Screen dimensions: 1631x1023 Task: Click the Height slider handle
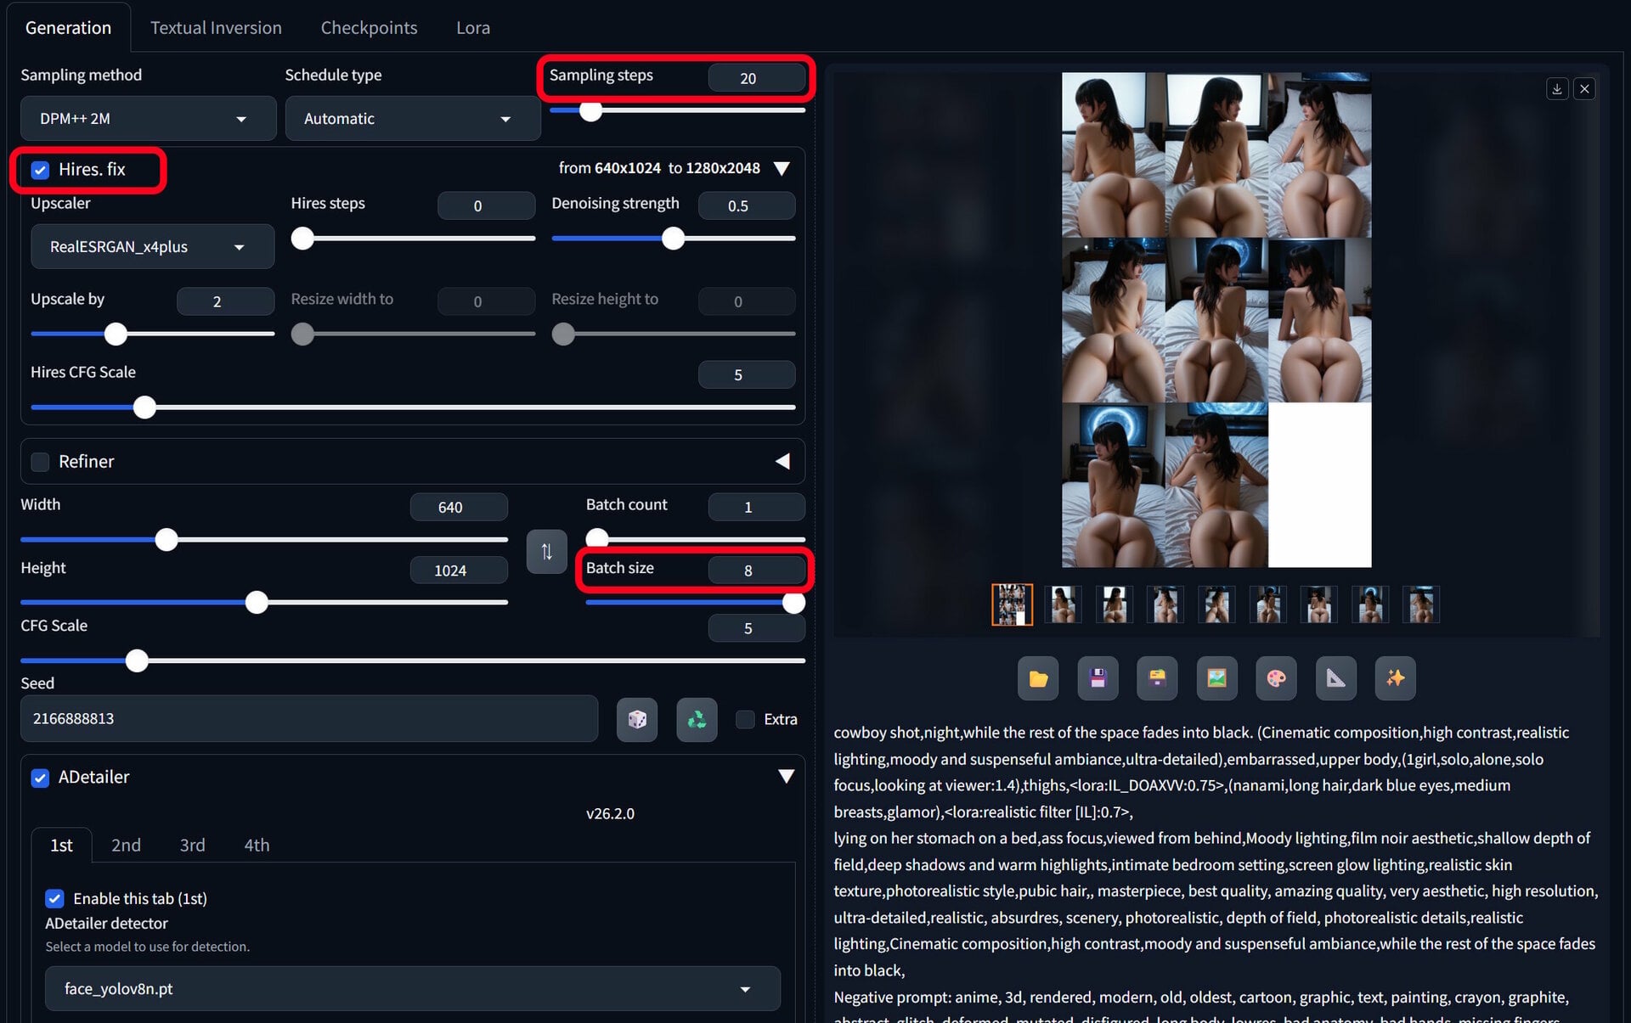click(x=257, y=603)
